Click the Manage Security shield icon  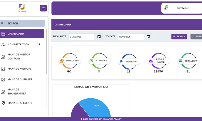click(3, 103)
